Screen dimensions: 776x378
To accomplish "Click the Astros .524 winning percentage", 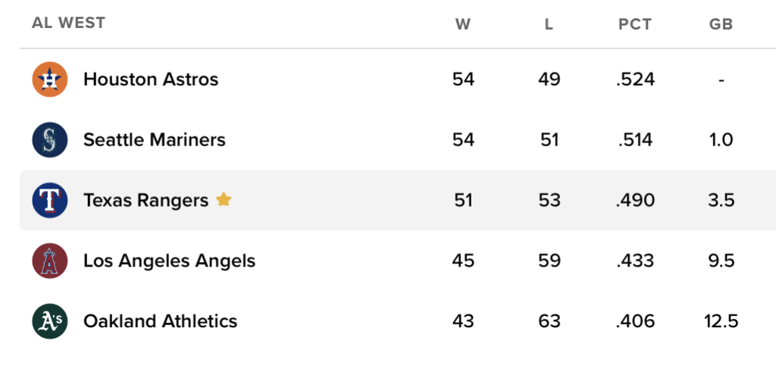I will coord(635,80).
